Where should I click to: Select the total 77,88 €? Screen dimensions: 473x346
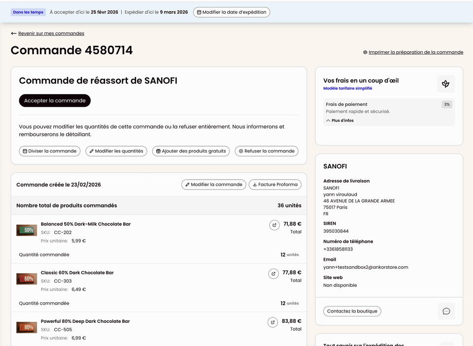[292, 273]
